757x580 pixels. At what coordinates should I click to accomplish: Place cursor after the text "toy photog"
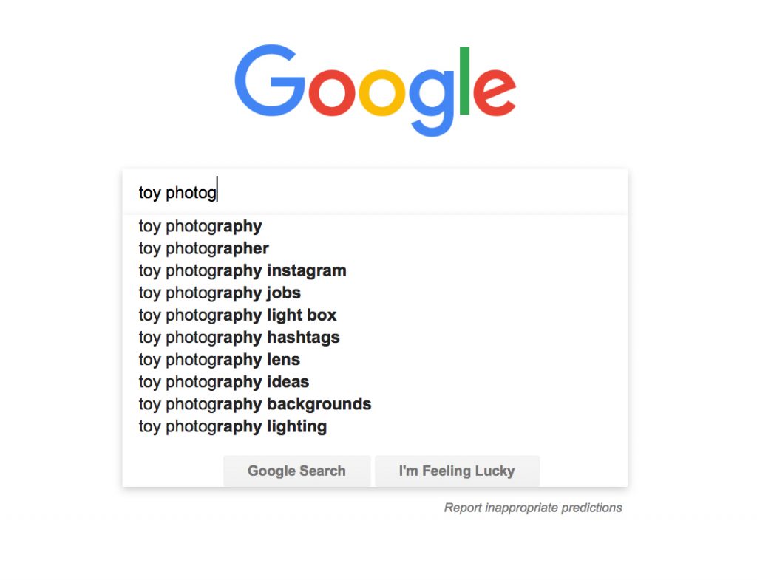click(x=217, y=191)
